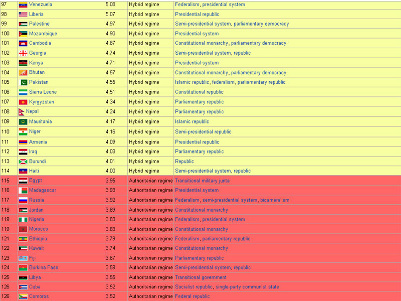Follow the Islamic republic link for Mauritania
401x301 pixels.
tap(192, 122)
